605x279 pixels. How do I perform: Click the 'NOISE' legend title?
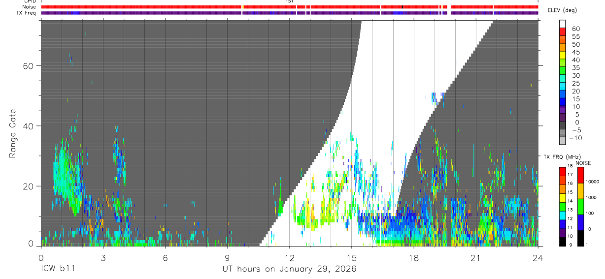coord(583,163)
